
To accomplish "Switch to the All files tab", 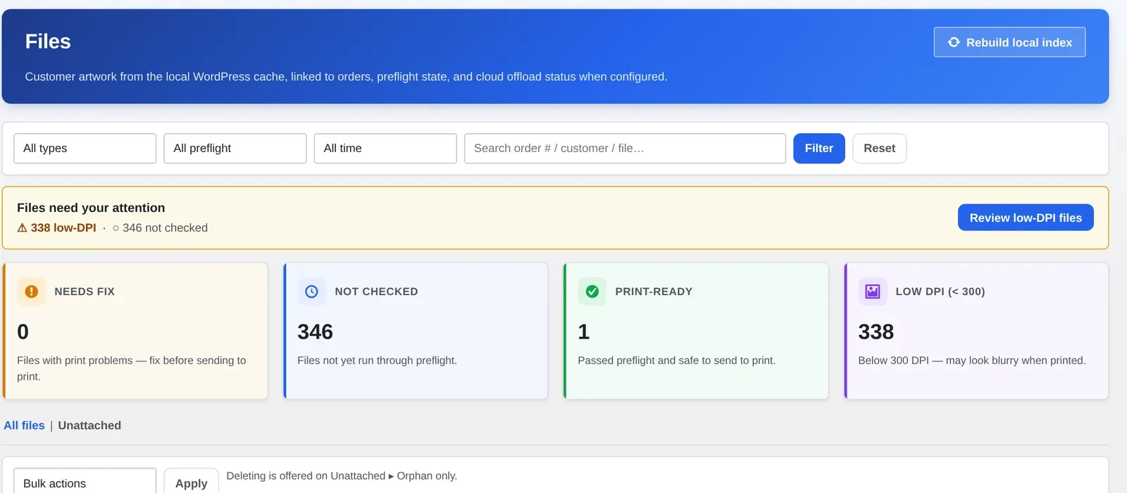I will click(24, 425).
